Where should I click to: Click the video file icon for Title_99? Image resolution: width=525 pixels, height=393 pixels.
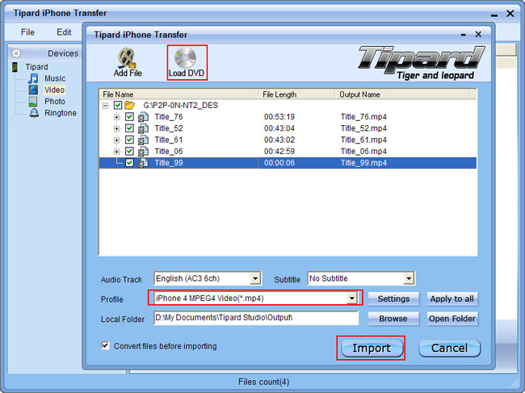pyautogui.click(x=143, y=163)
